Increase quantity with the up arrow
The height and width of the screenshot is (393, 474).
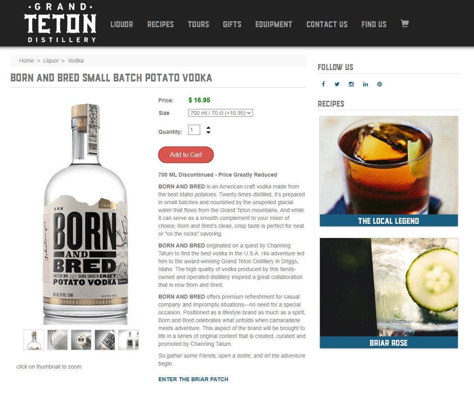point(208,127)
